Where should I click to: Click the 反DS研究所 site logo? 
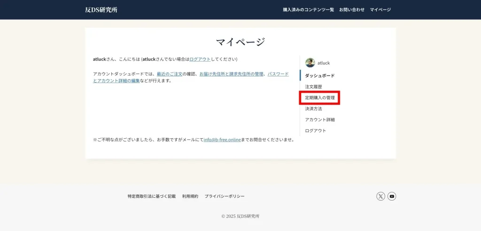coord(101,10)
